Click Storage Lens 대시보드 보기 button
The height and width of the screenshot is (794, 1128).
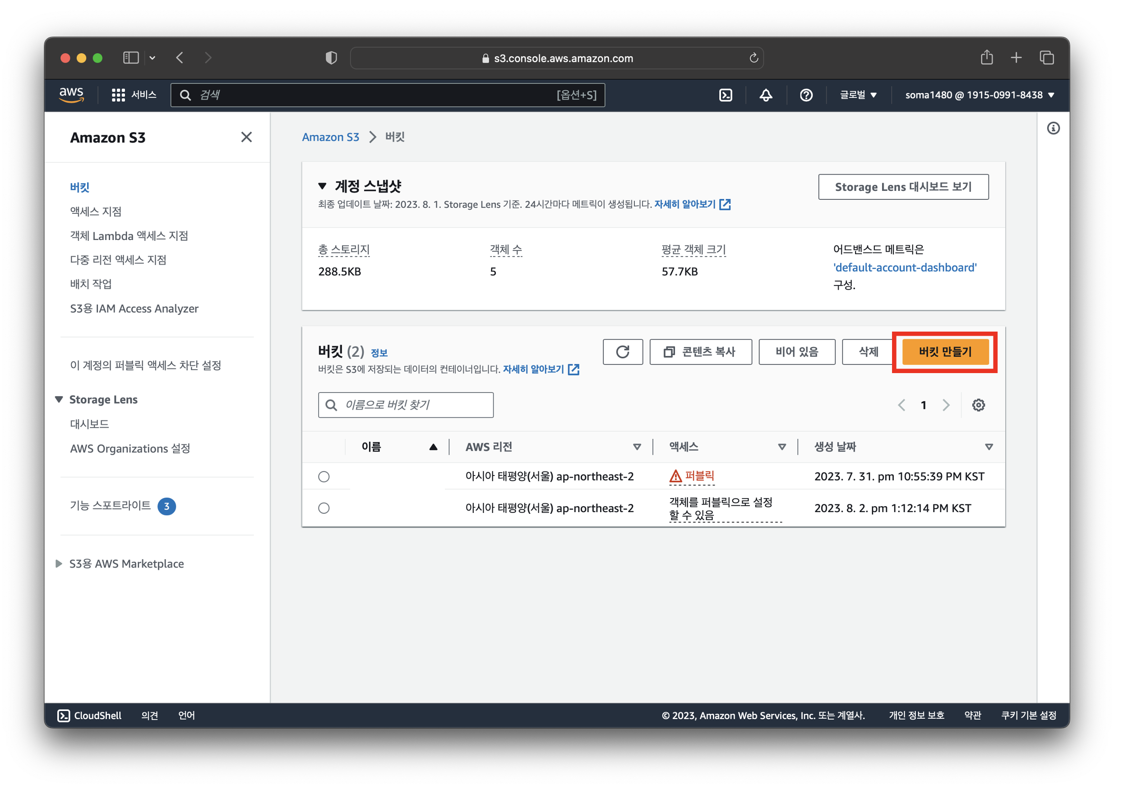[x=903, y=187]
